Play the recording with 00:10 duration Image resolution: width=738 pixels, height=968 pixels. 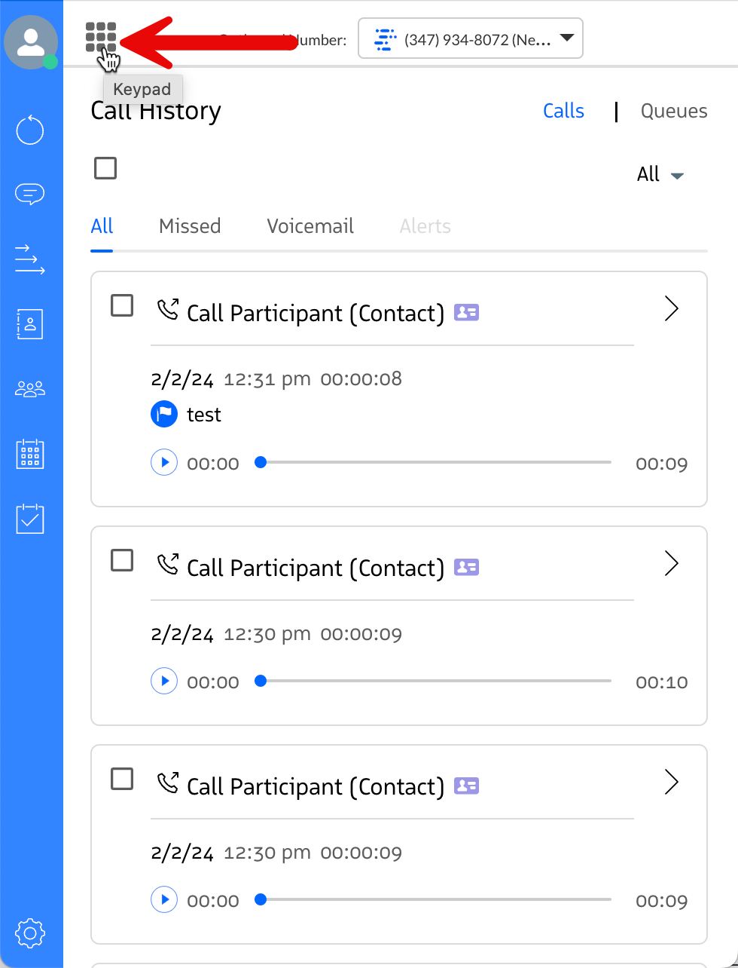click(164, 682)
